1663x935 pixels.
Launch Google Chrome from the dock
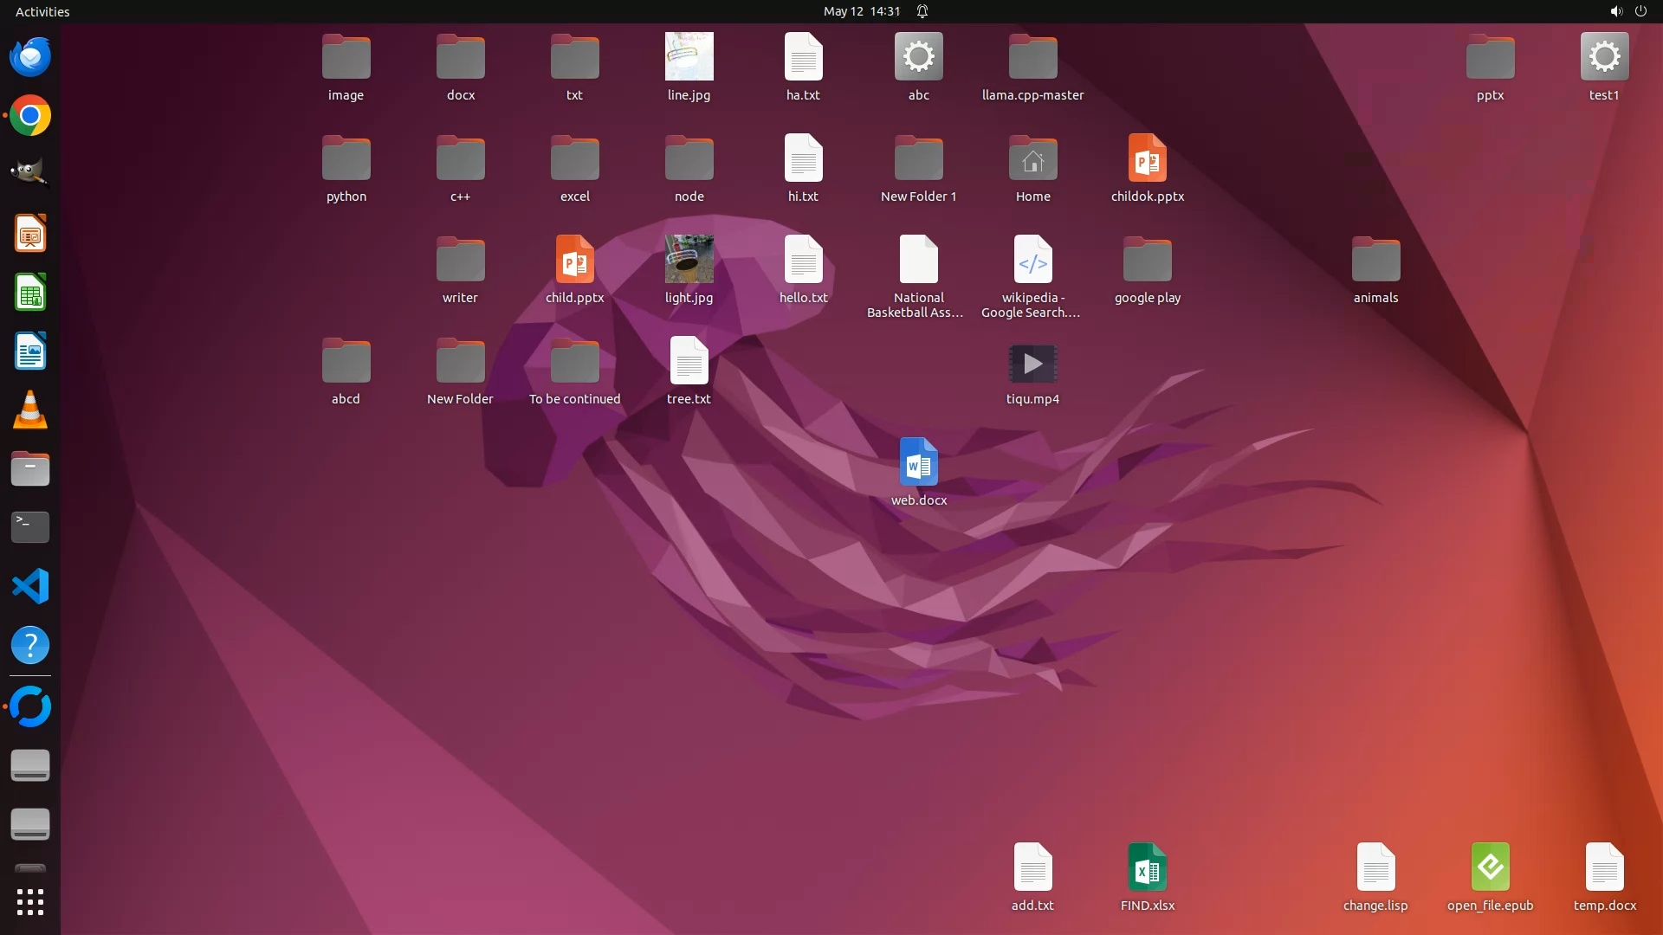pos(30,116)
